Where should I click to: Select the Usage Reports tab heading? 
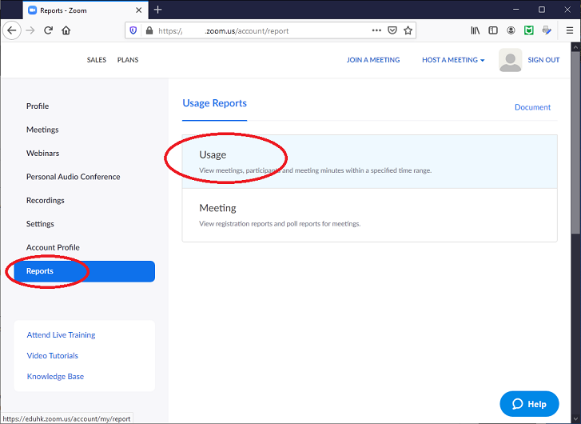coord(214,103)
